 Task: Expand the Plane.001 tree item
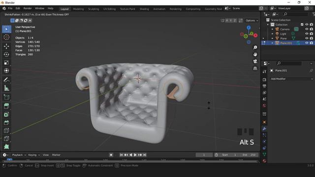272,43
